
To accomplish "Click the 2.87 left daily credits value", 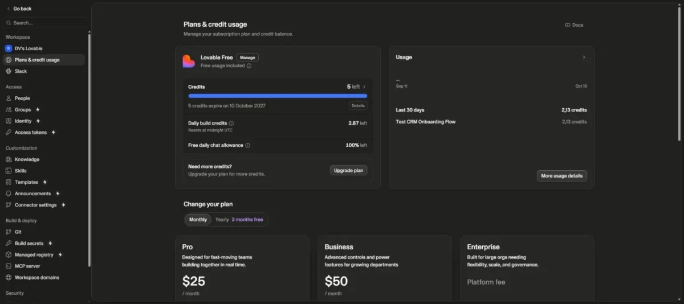I will 357,123.
